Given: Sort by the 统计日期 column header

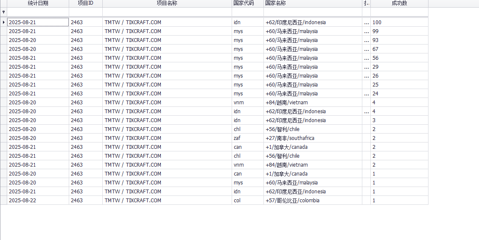Looking at the screenshot, I should coord(38,3).
